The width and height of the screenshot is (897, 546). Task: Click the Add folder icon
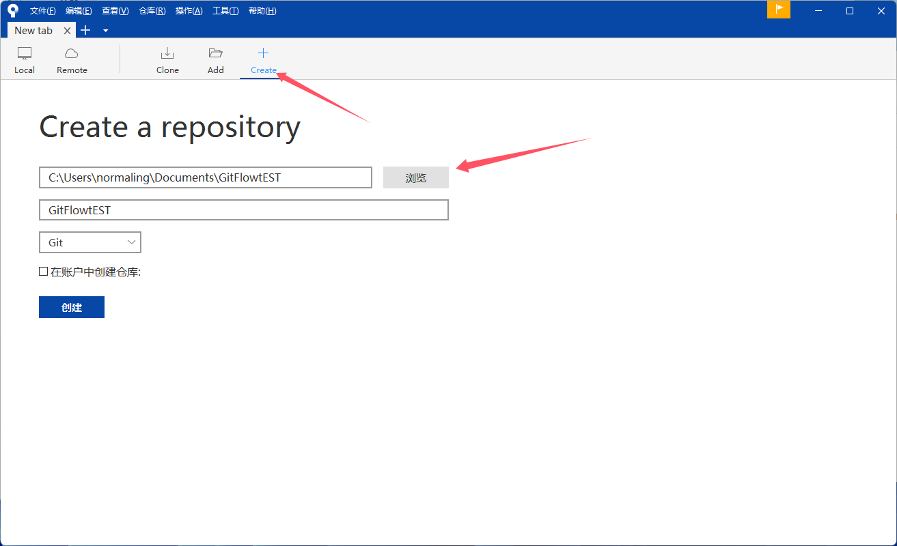pyautogui.click(x=216, y=53)
